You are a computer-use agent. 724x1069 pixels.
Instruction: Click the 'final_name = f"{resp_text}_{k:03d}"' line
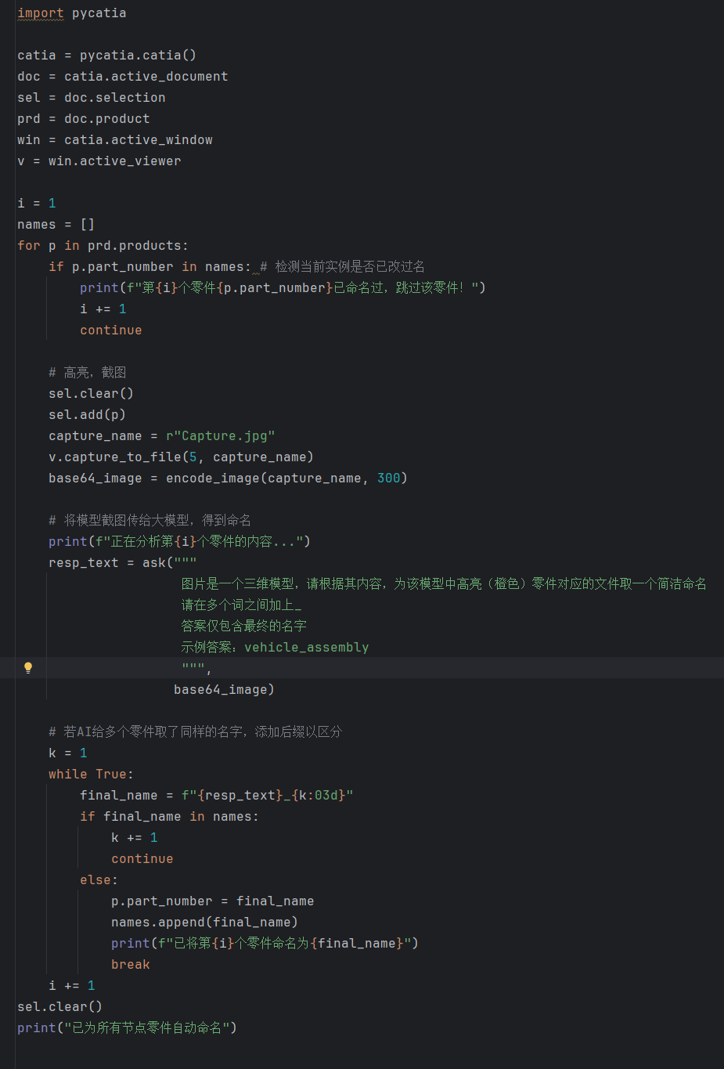pos(216,796)
